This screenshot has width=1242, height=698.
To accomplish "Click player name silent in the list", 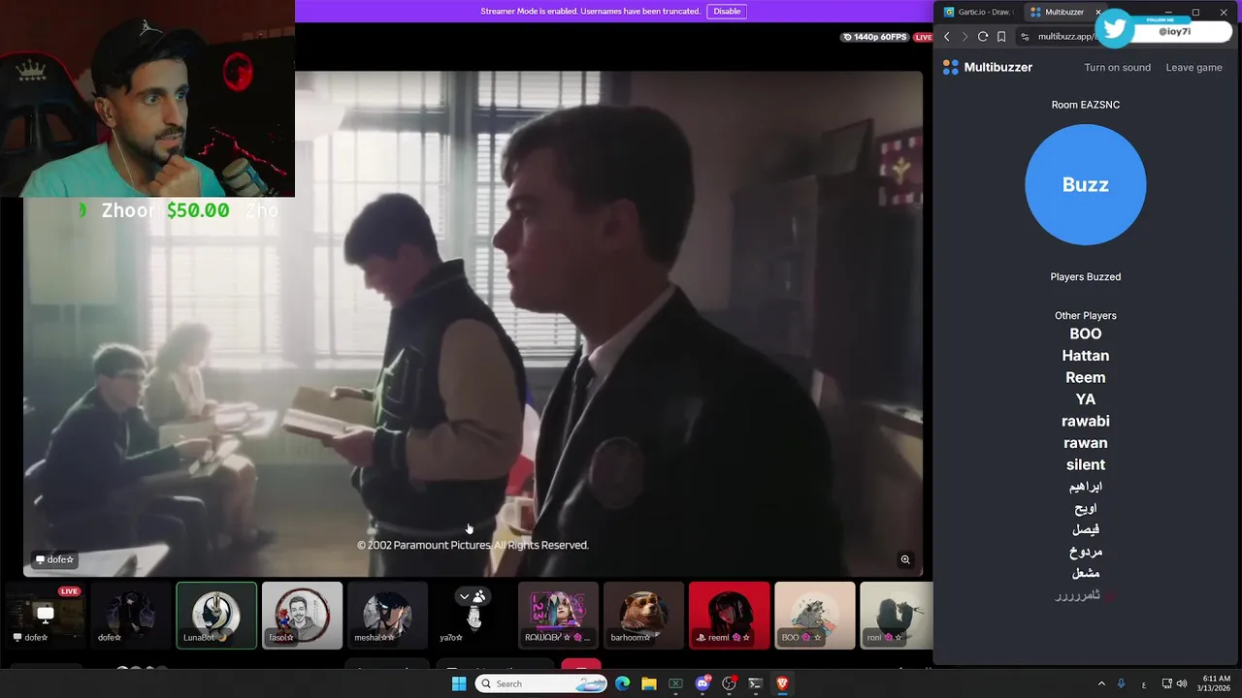I will point(1085,464).
